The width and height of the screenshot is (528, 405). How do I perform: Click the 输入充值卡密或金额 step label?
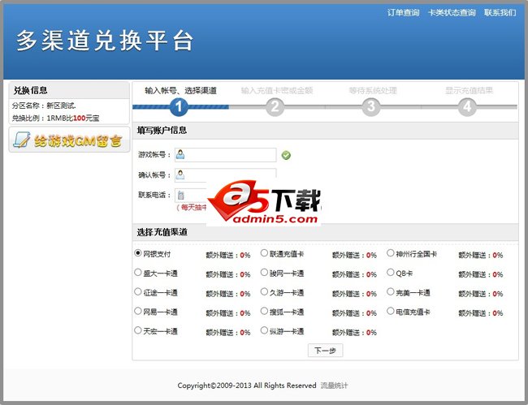277,90
